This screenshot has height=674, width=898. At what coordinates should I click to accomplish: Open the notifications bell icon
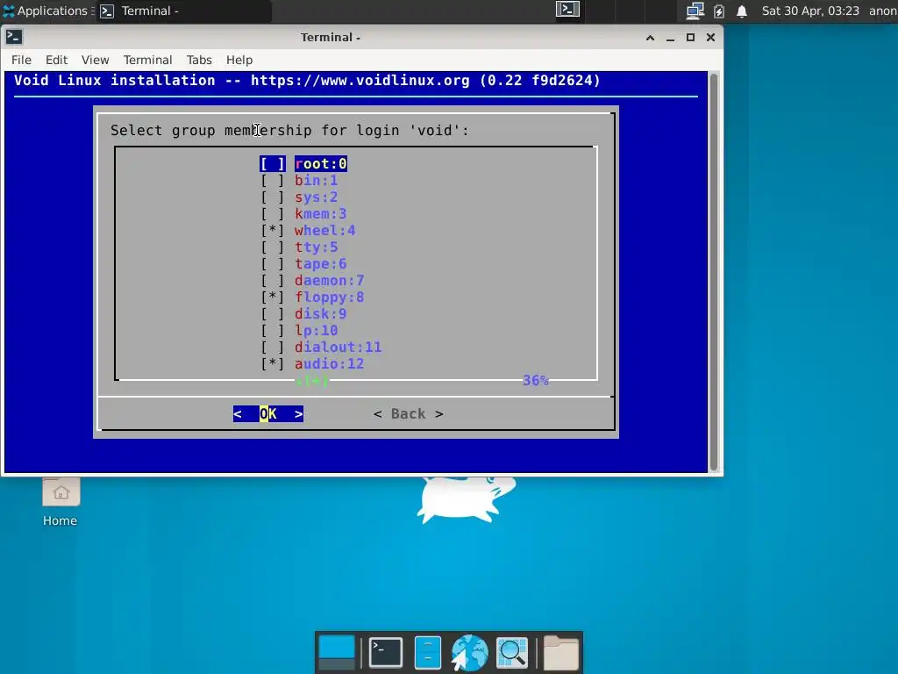(742, 11)
